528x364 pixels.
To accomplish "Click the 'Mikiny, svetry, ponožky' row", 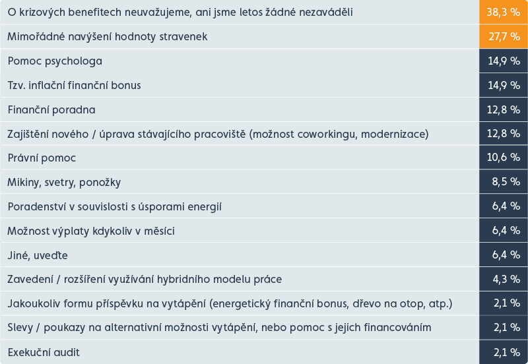I will 64,183.
